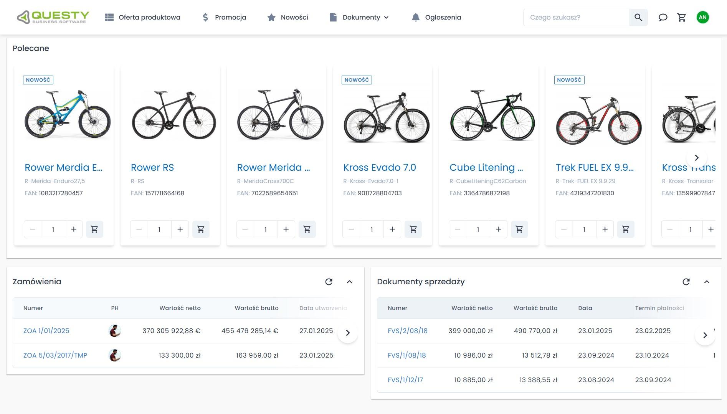The image size is (727, 414).
Task: Increase quantity for Rower RS
Action: click(180, 229)
